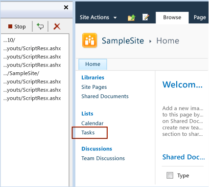Click the Navigate Up folder icon
This screenshot has height=187, width=209.
coord(132,18)
